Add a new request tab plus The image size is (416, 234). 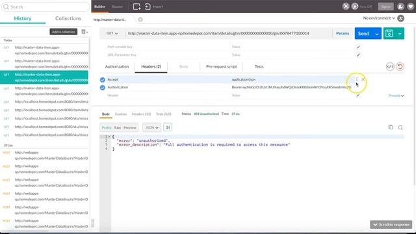pos(140,19)
